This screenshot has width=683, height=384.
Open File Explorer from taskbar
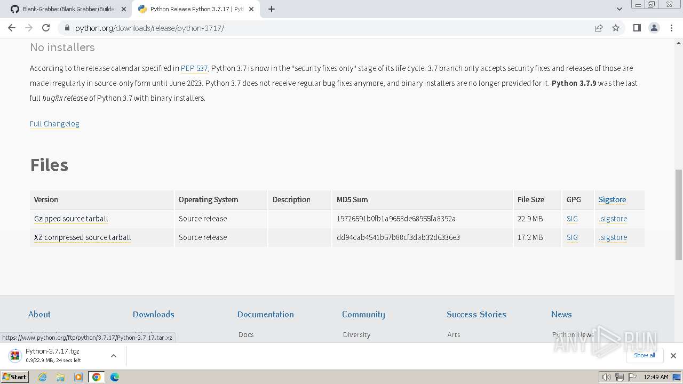click(x=60, y=377)
